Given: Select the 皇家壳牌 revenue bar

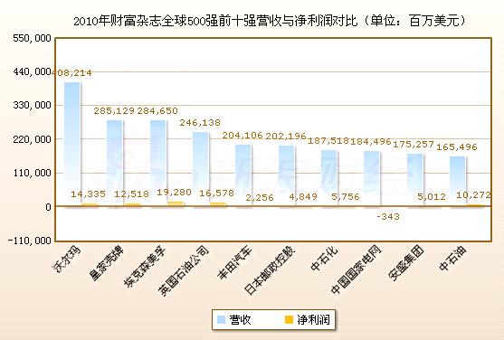Looking at the screenshot, I should click(115, 164).
